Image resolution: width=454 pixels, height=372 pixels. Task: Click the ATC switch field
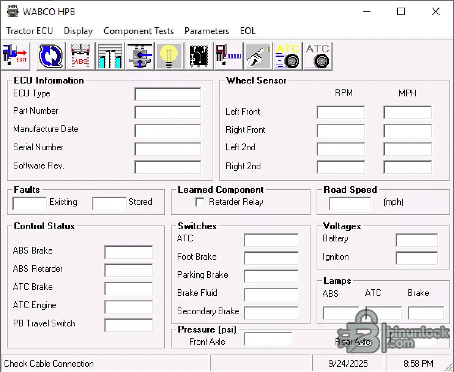[271, 240]
